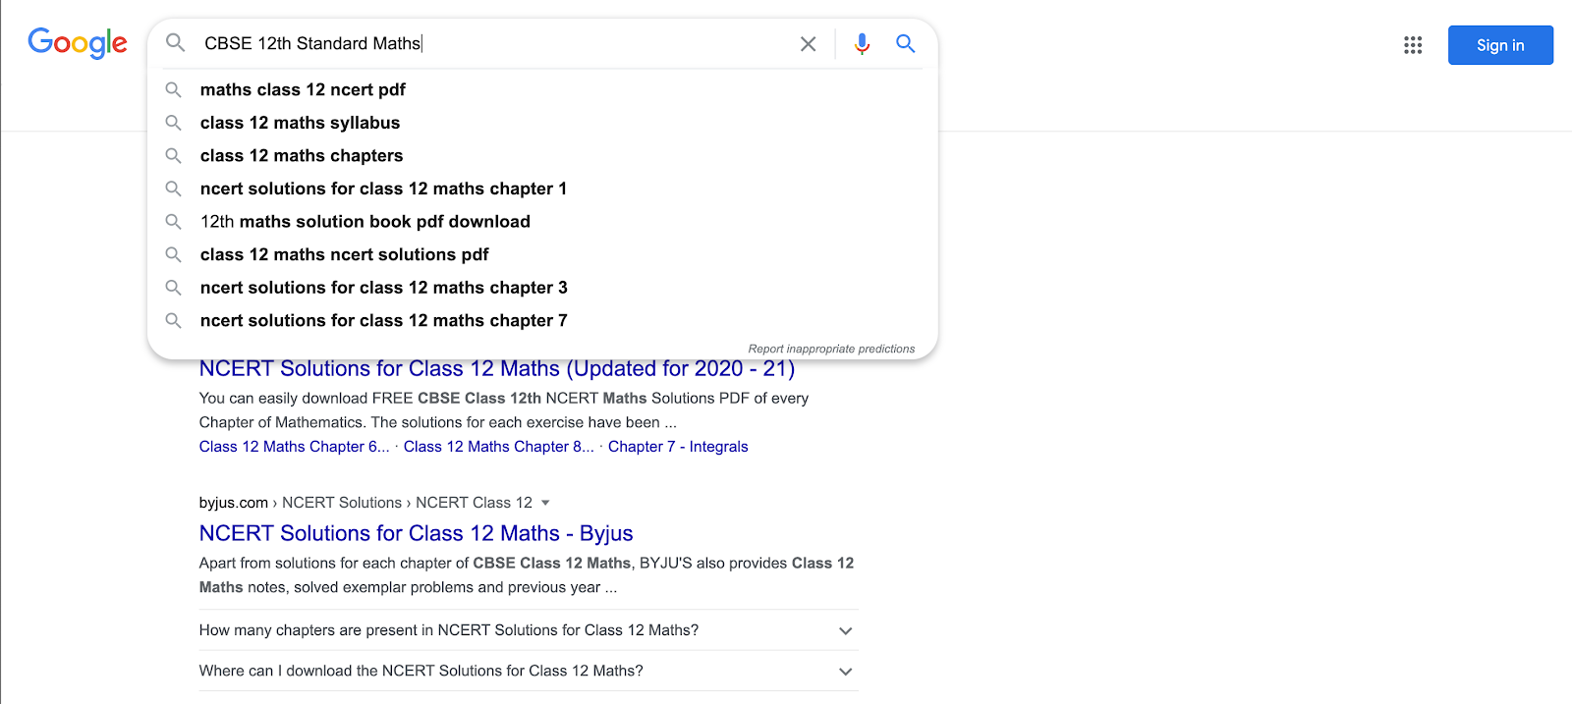Select suggestion 'class 12 maths chapters'
Screen dimensions: 1572x704
pos(302,155)
